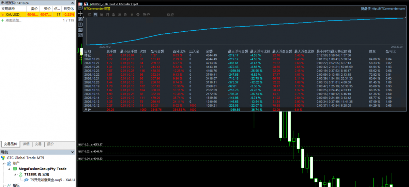This screenshot has width=409, height=187.
Task: Switch to the 交易品种 tab
Action: click(x=10, y=144)
